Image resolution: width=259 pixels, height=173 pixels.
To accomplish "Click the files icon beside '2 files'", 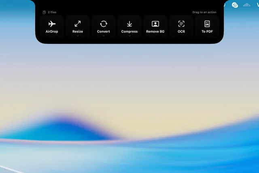I will [44, 12].
